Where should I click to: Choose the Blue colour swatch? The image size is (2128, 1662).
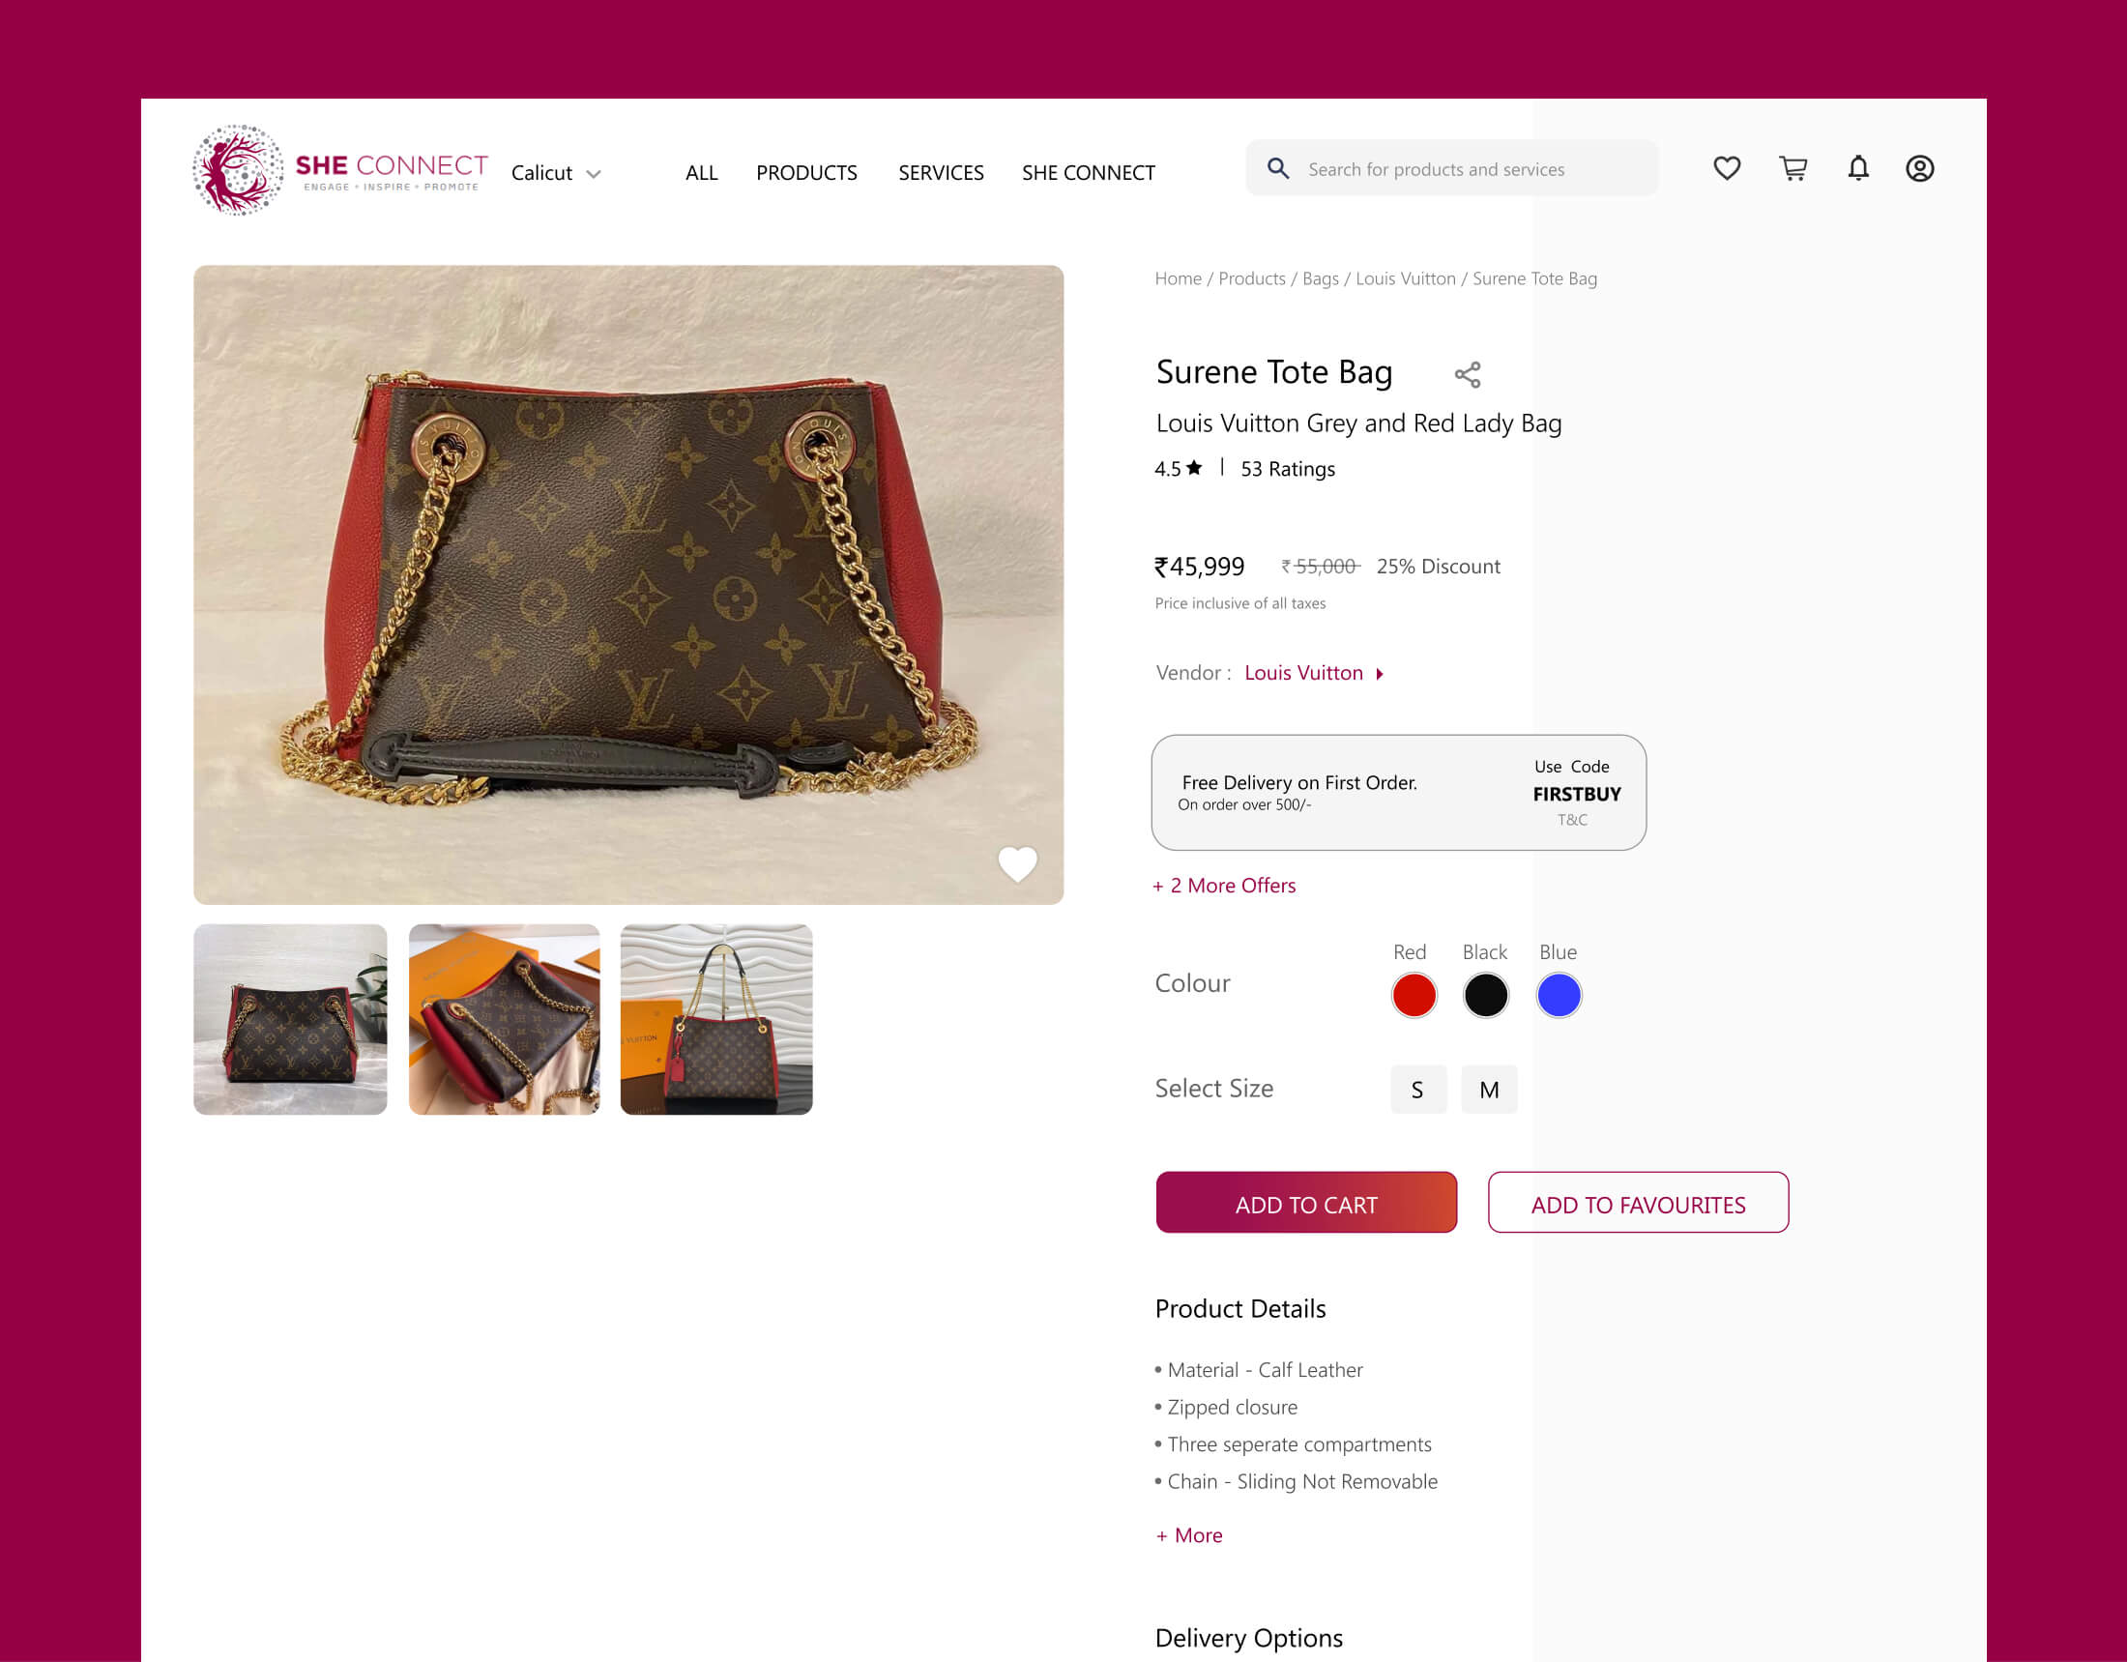[1558, 996]
